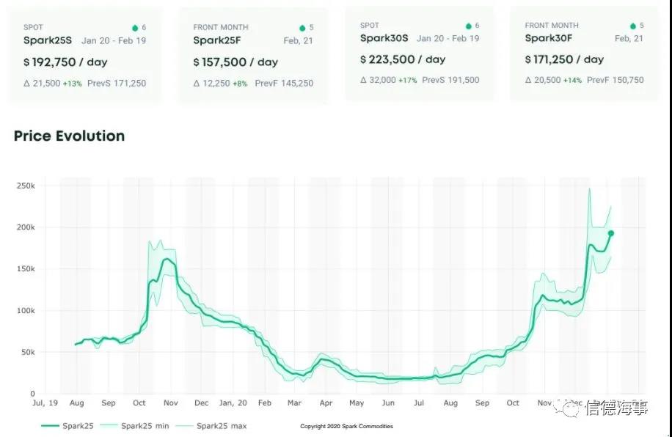Click the Price Evolution heading

pos(70,136)
